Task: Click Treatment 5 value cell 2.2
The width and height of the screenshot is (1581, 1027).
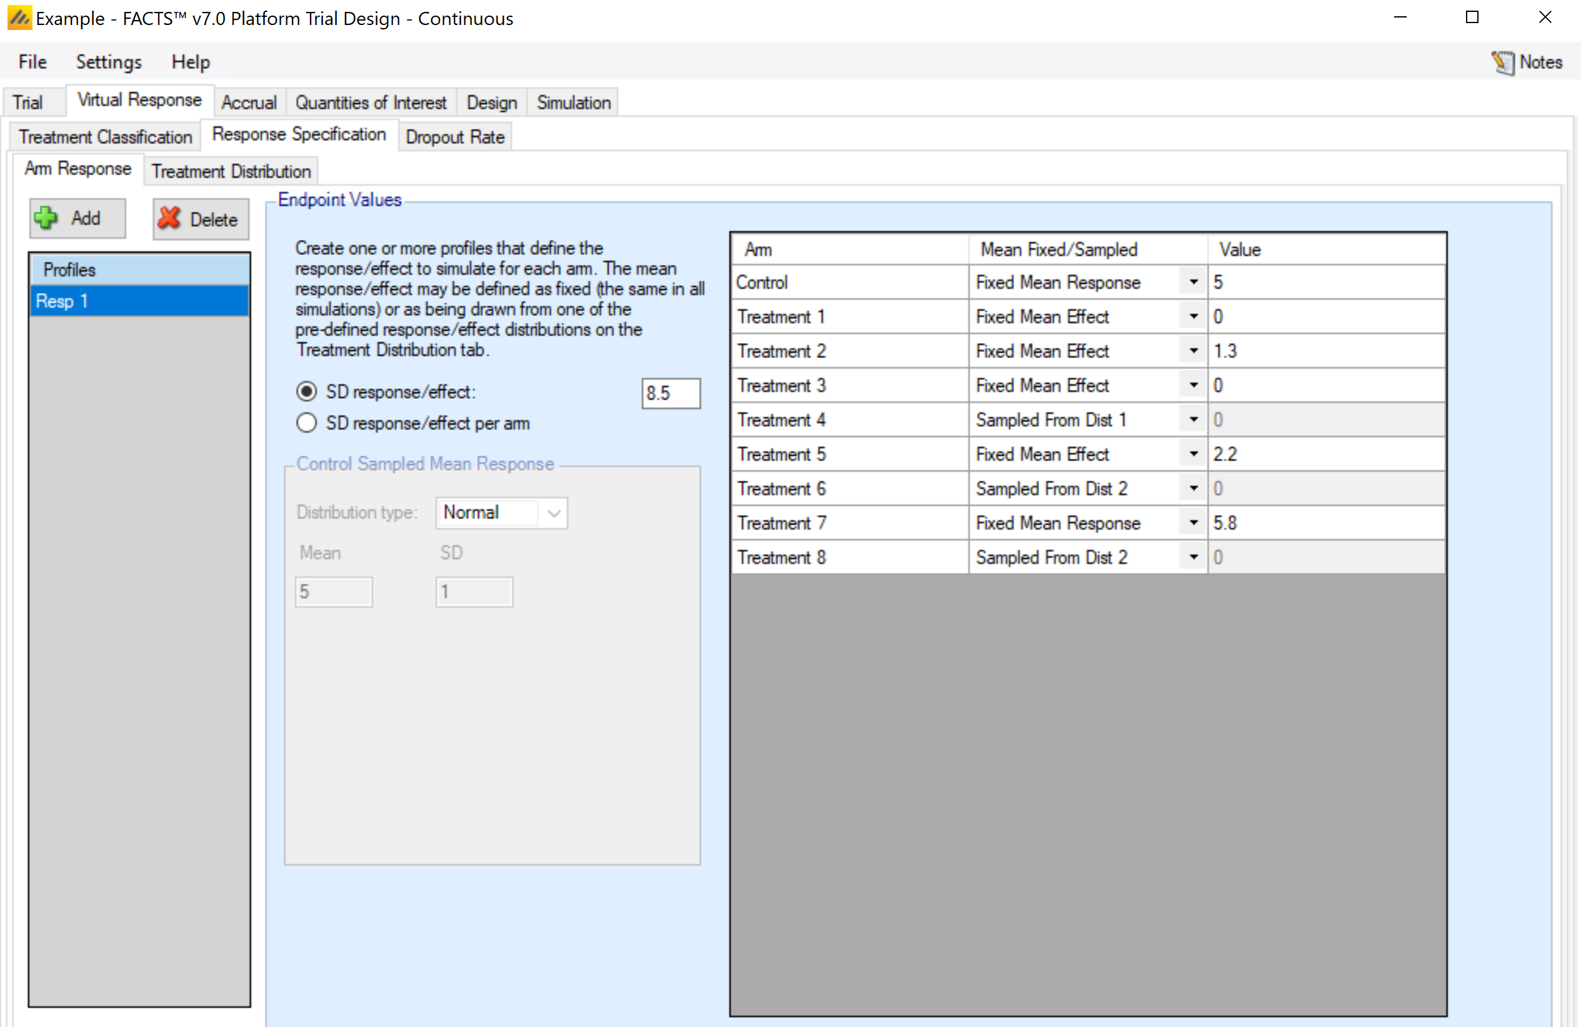Action: pos(1325,454)
